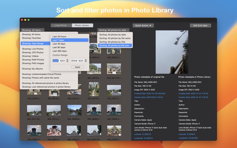Image resolution: width=237 pixels, height=148 pixels.
Task: Select Showing: Videos option
Action: pyautogui.click(x=30, y=56)
